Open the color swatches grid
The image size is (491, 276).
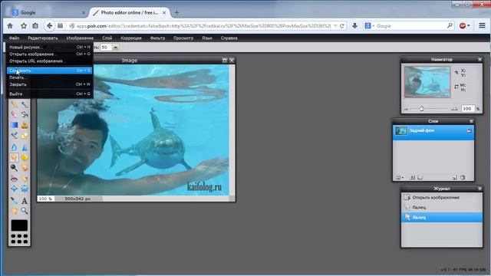(19, 238)
